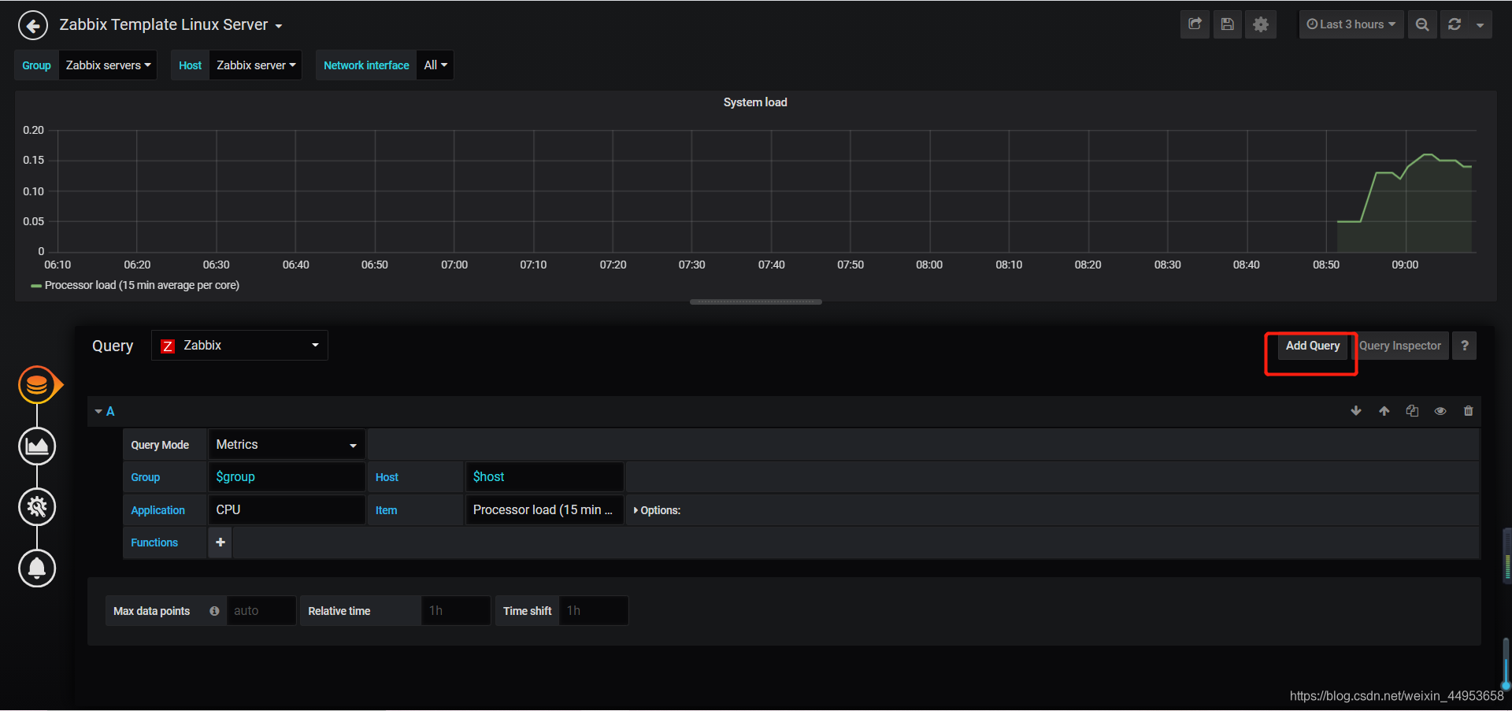
Task: Open Host Zabbix server dropdown
Action: (x=256, y=65)
